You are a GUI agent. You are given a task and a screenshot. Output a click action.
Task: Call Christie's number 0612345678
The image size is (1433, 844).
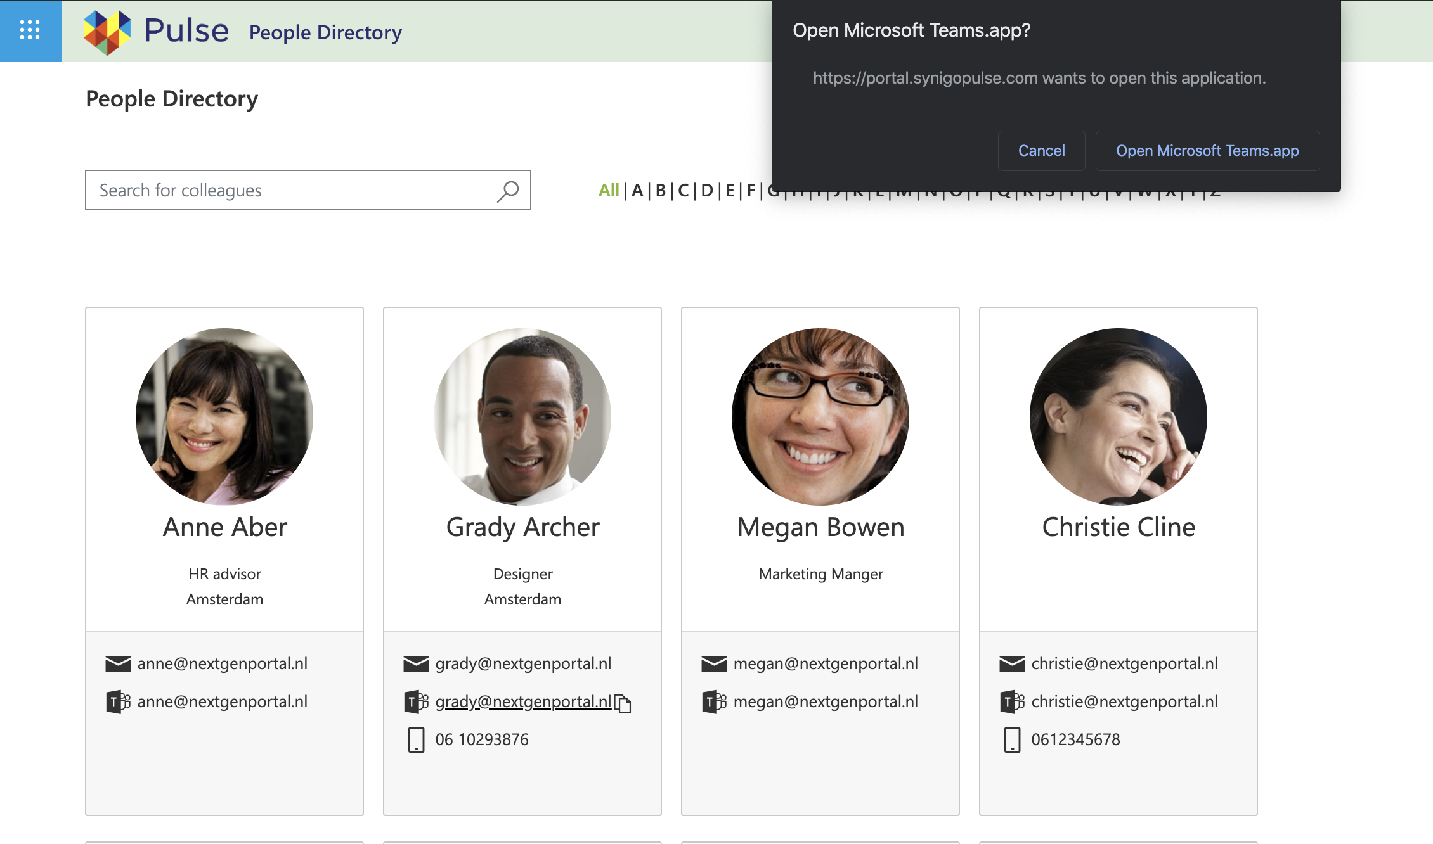(1075, 739)
